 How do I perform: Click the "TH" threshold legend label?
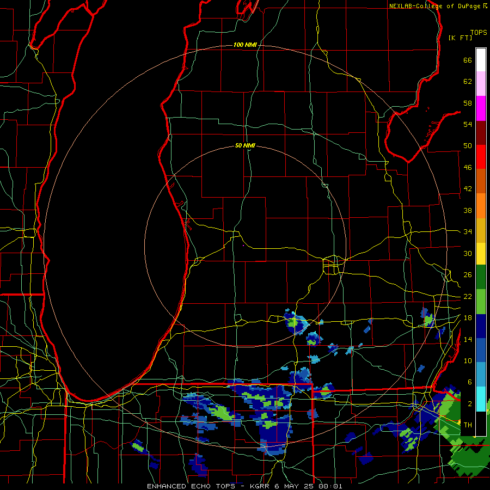click(468, 425)
